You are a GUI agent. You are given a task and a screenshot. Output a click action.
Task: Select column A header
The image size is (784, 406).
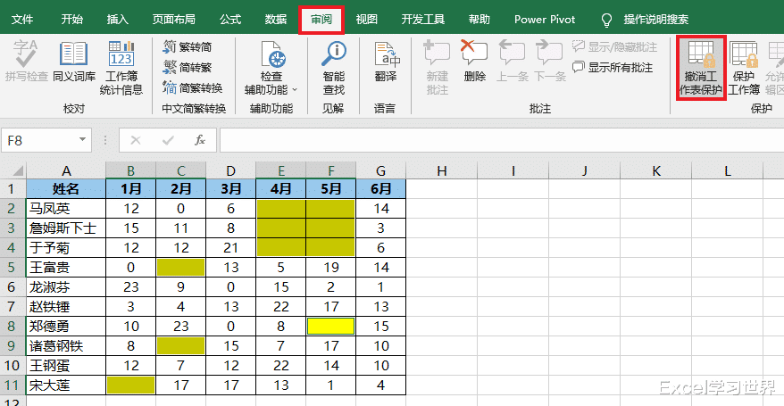(66, 171)
